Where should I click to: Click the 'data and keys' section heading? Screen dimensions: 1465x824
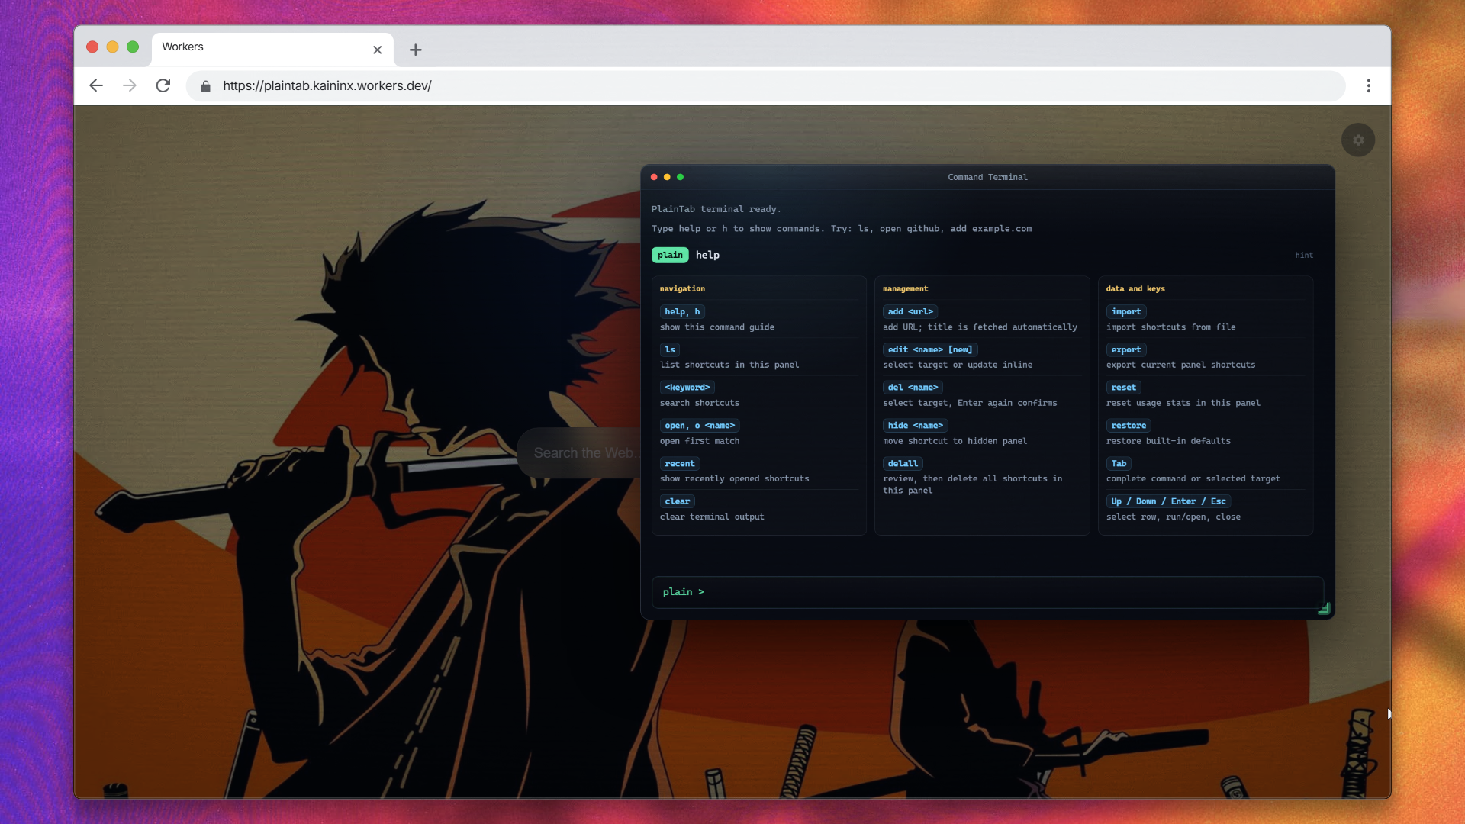[1135, 289]
